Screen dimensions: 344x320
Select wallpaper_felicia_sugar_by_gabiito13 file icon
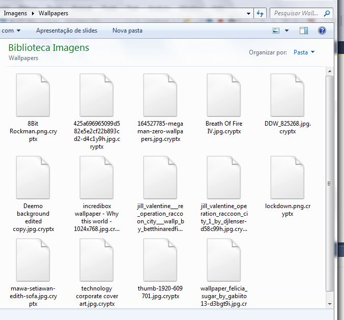[224, 260]
